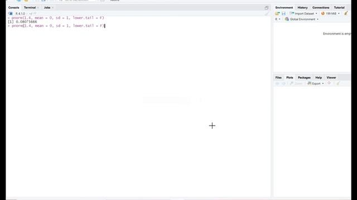
Task: Switch to the Jobs tab
Action: point(47,7)
